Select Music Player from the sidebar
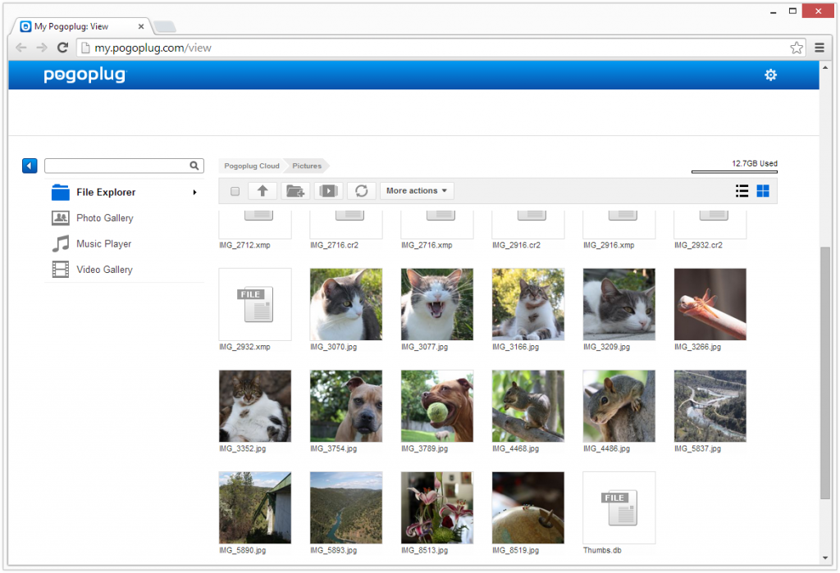The width and height of the screenshot is (840, 573). click(x=103, y=243)
